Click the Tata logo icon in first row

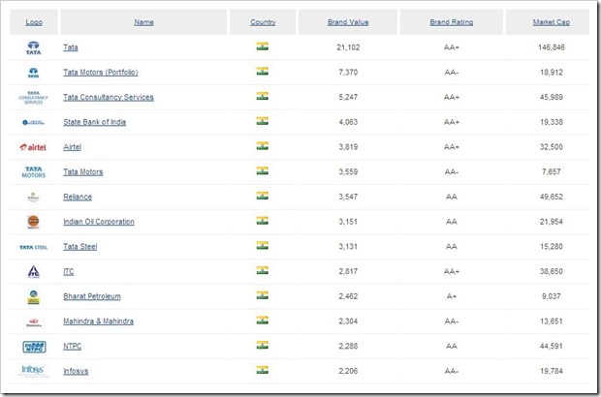33,47
